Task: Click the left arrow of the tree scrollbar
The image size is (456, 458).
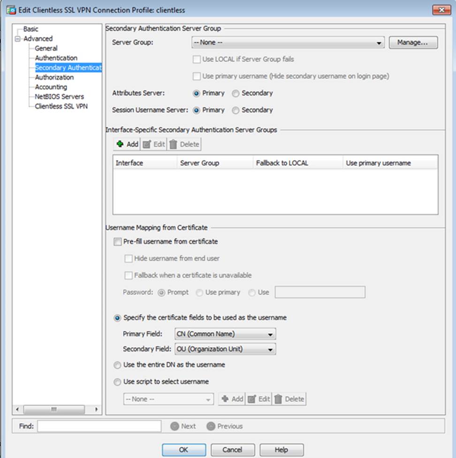Action: (17, 409)
